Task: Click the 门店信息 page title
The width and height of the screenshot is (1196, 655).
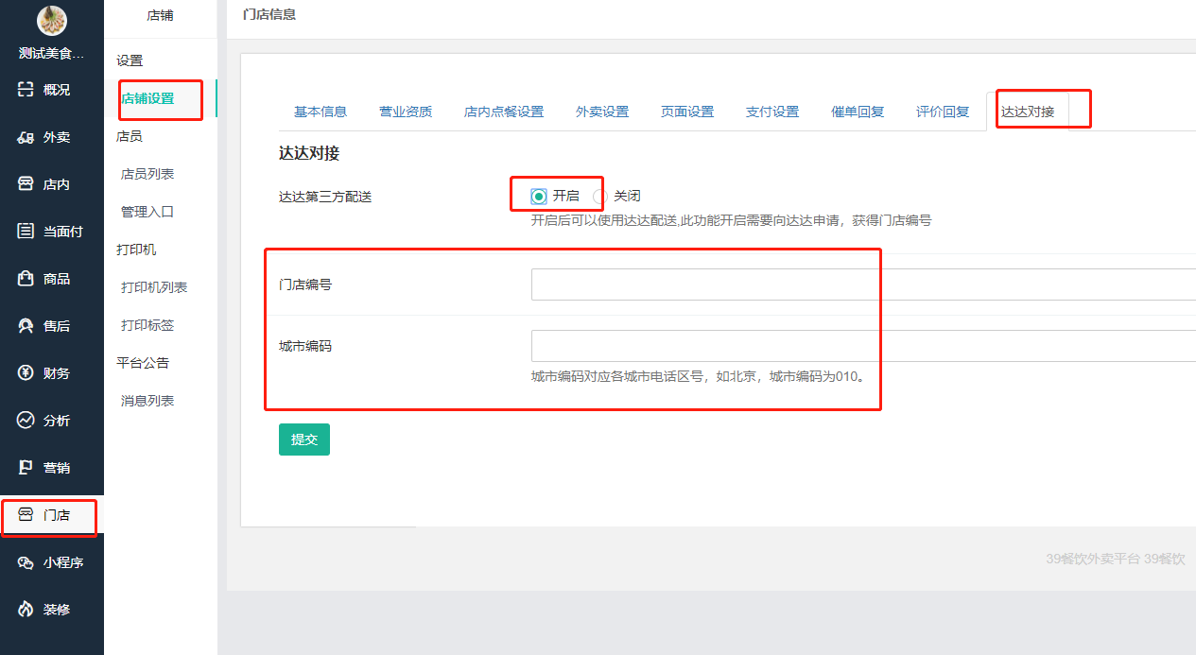Action: click(269, 14)
